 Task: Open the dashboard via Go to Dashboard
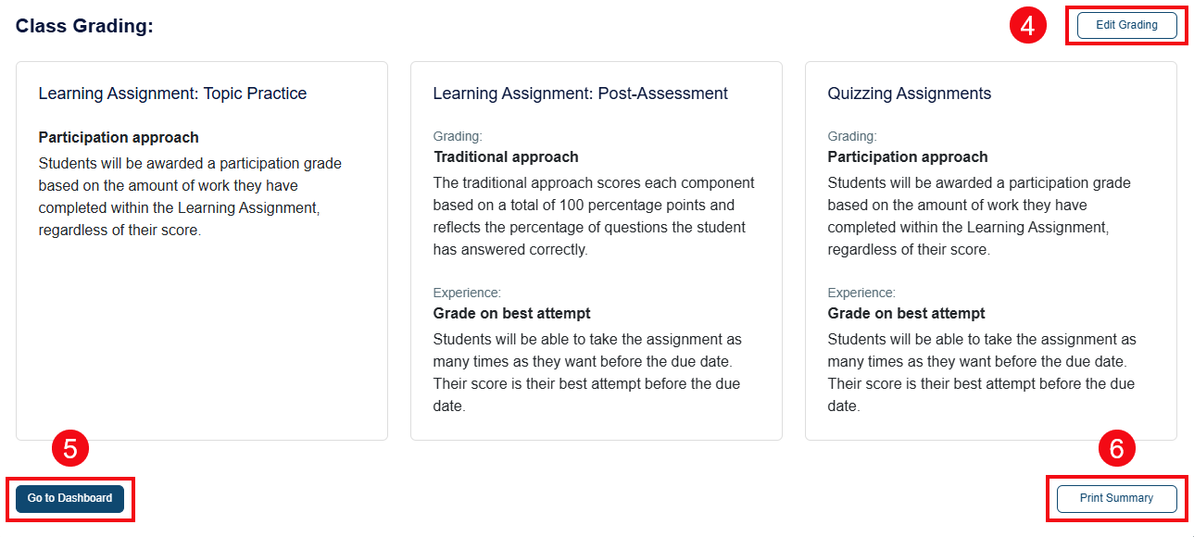click(70, 498)
